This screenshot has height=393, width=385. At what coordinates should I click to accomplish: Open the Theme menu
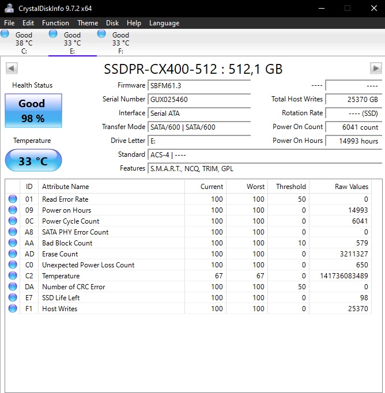point(88,23)
